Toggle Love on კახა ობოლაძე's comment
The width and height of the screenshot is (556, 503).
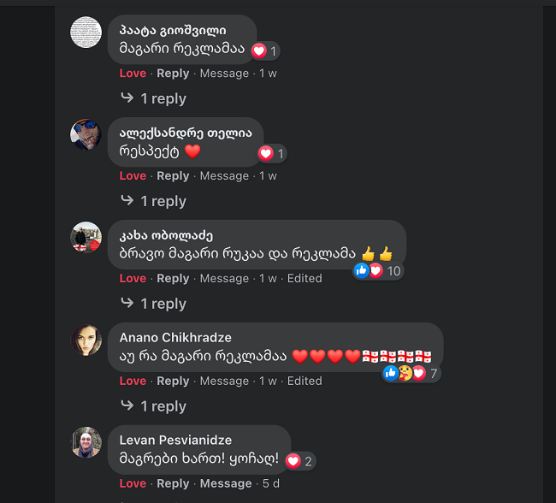[x=133, y=278]
